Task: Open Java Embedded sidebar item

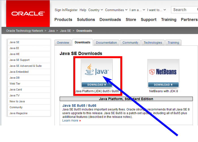Action: point(29,72)
